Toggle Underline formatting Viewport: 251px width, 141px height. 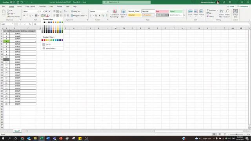[x=30, y=16]
